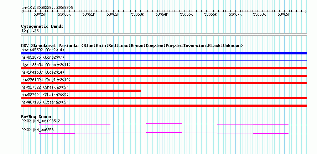
Task: Click the 53060k ruler tick label
Action: click(64, 14)
